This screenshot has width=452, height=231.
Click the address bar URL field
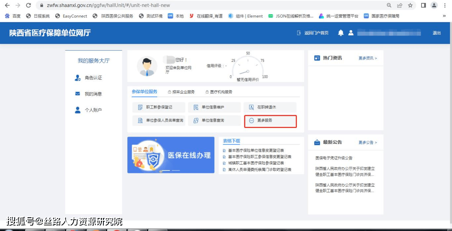(x=211, y=5)
